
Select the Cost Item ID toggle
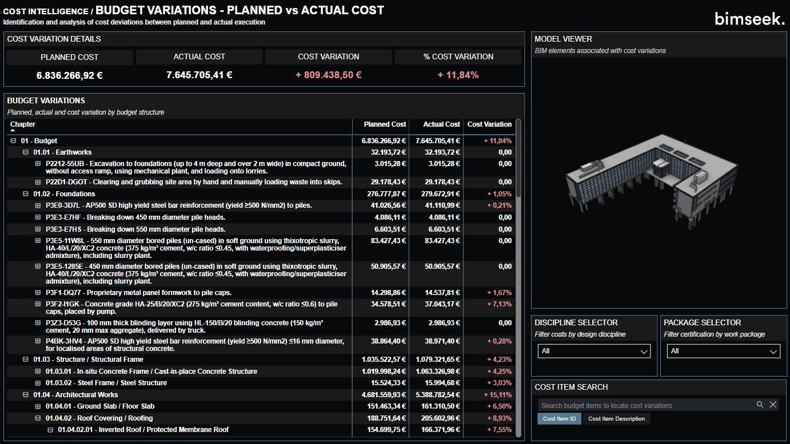click(x=559, y=419)
